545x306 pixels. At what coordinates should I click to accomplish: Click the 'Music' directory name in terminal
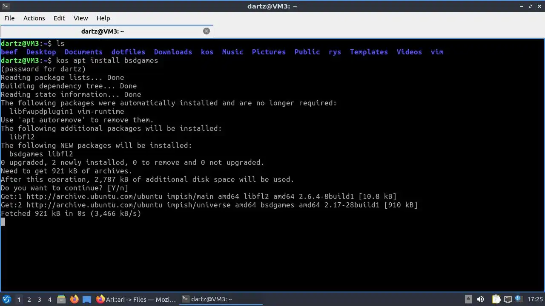tap(233, 52)
